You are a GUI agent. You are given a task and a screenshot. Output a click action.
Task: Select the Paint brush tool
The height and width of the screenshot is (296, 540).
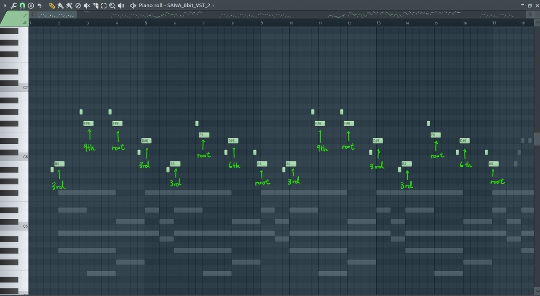click(60, 5)
